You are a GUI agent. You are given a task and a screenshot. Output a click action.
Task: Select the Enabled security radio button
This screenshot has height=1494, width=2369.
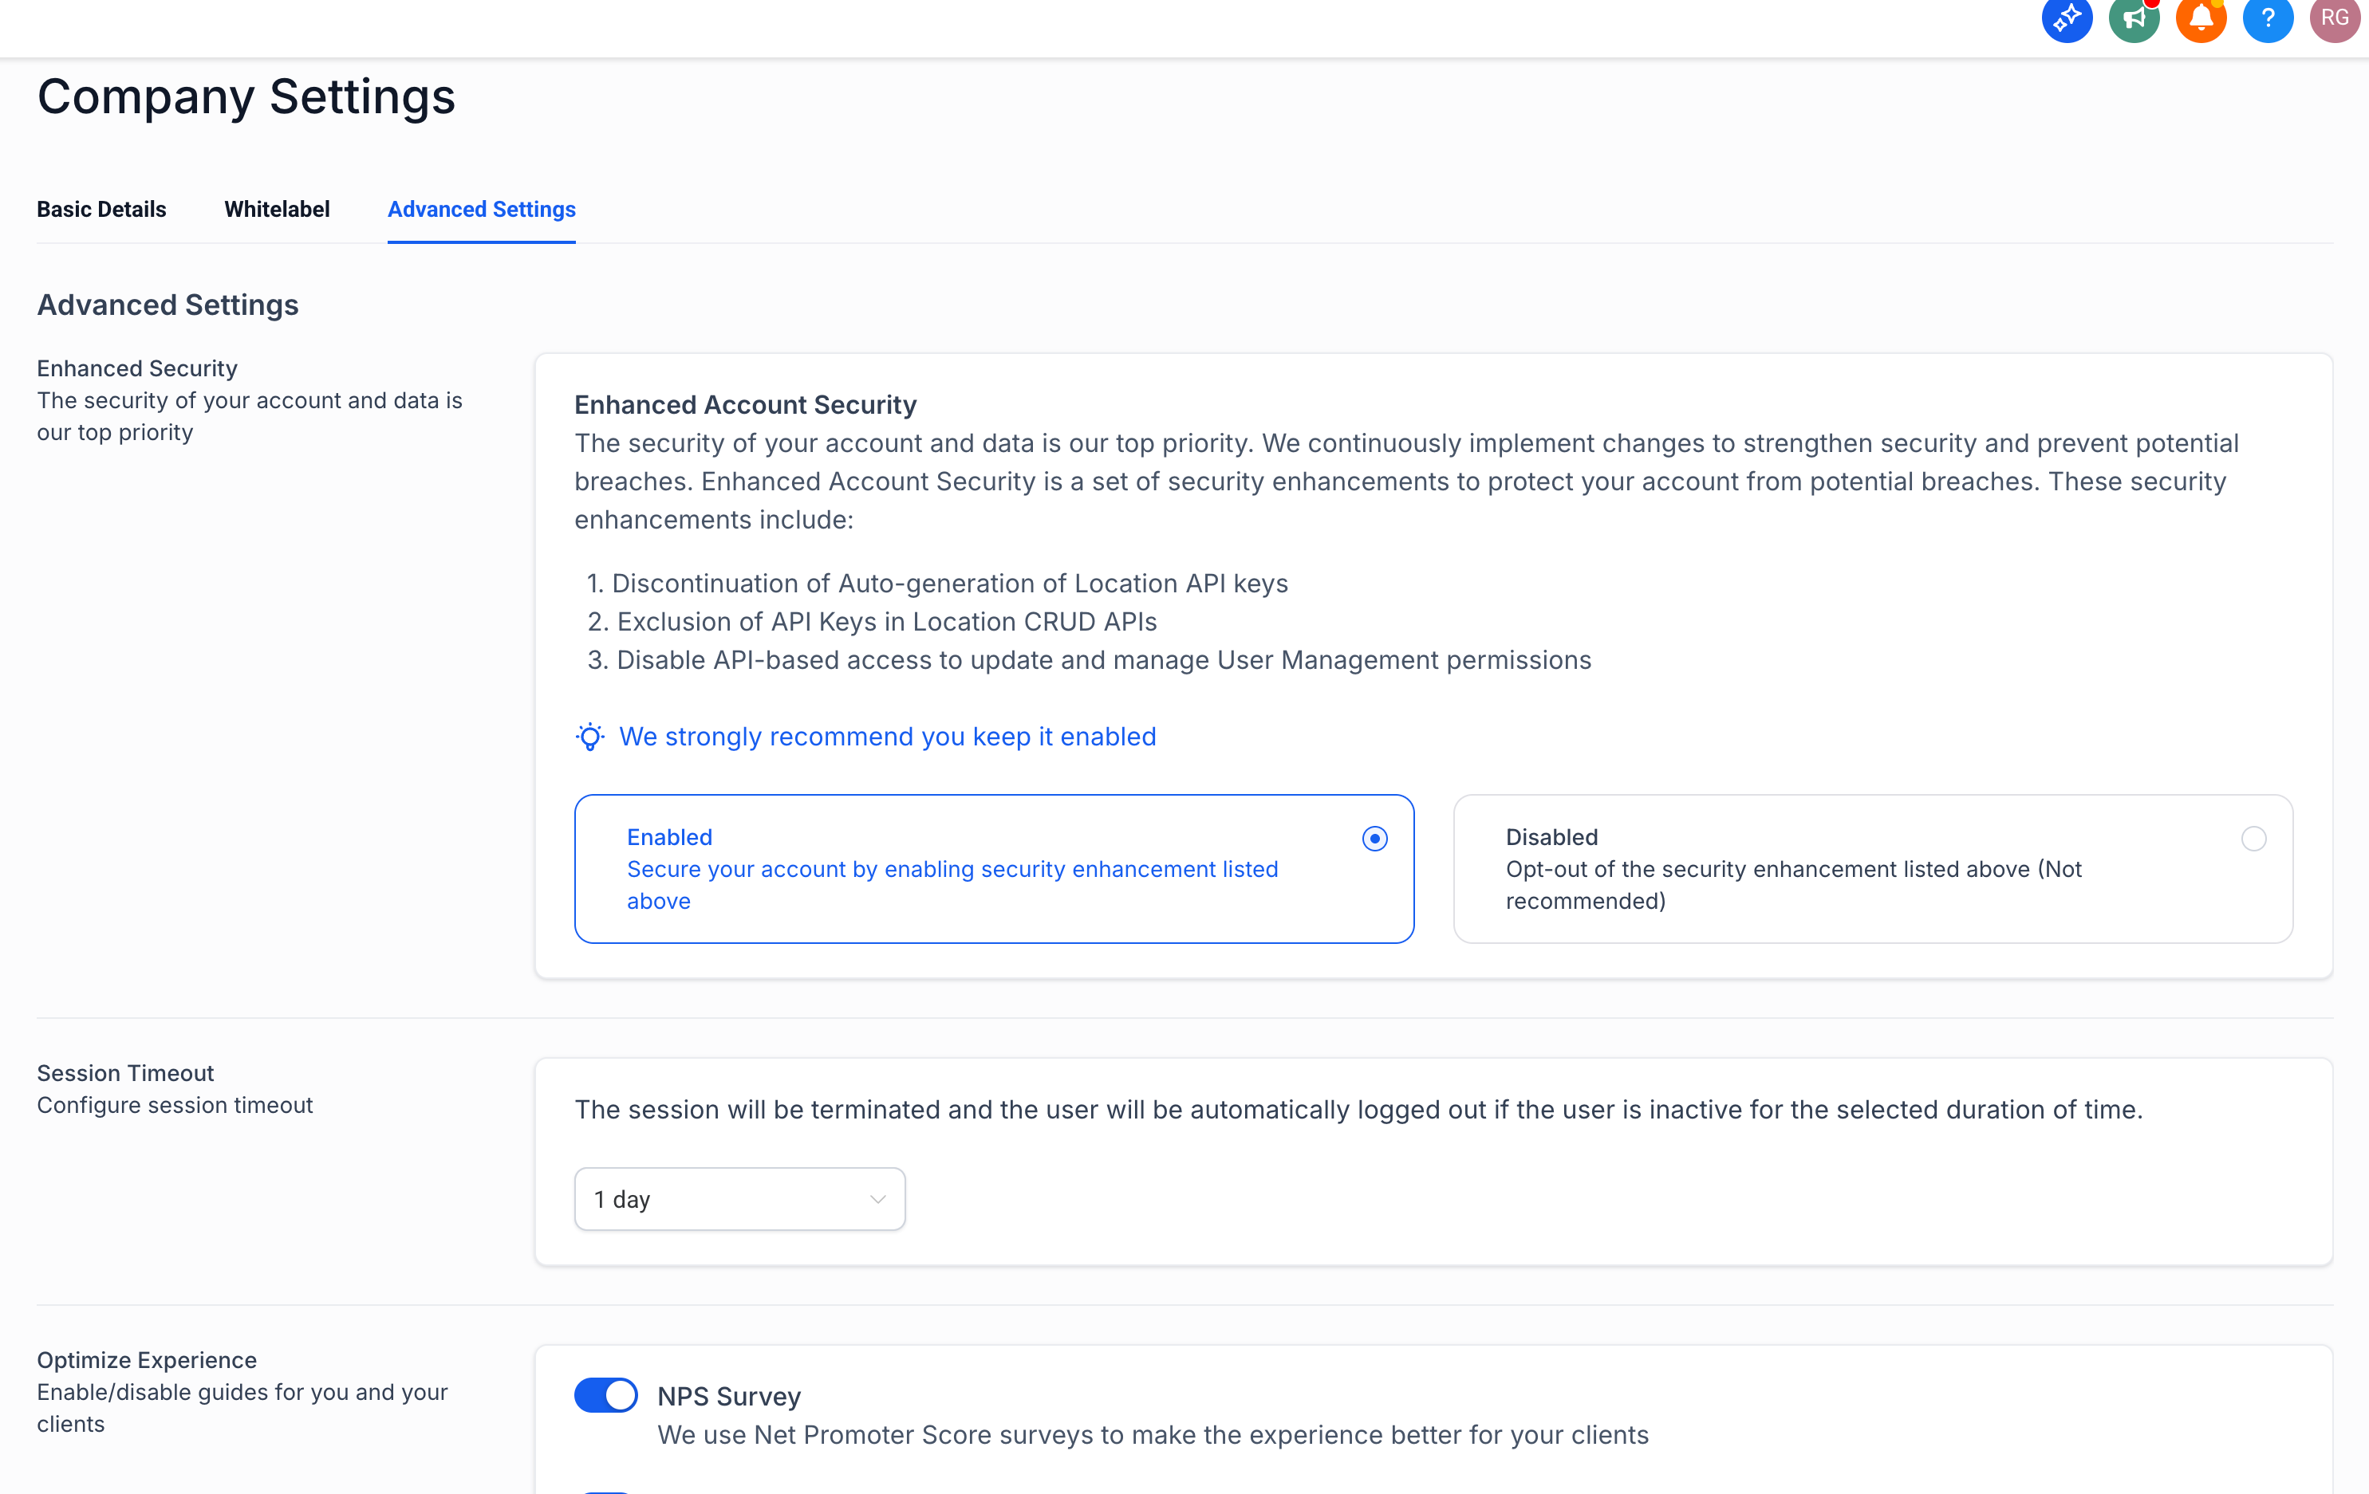(x=1374, y=838)
